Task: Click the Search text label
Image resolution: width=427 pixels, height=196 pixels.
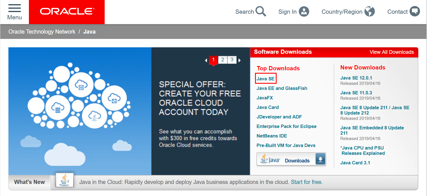Action: pyautogui.click(x=245, y=12)
